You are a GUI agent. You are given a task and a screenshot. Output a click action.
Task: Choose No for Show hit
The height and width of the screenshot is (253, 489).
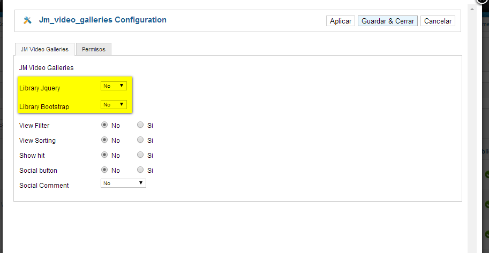[x=104, y=155]
